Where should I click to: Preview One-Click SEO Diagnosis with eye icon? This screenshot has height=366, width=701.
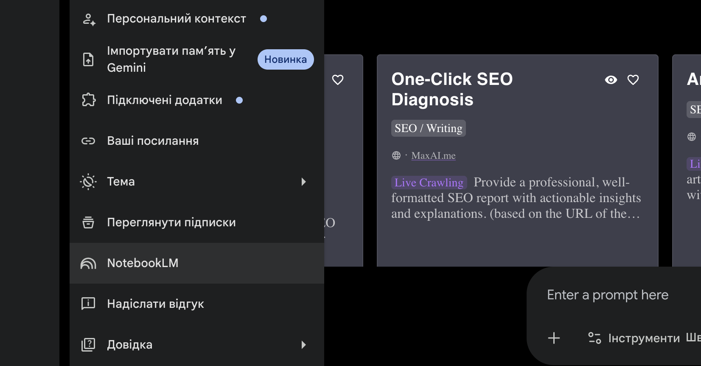tap(611, 80)
